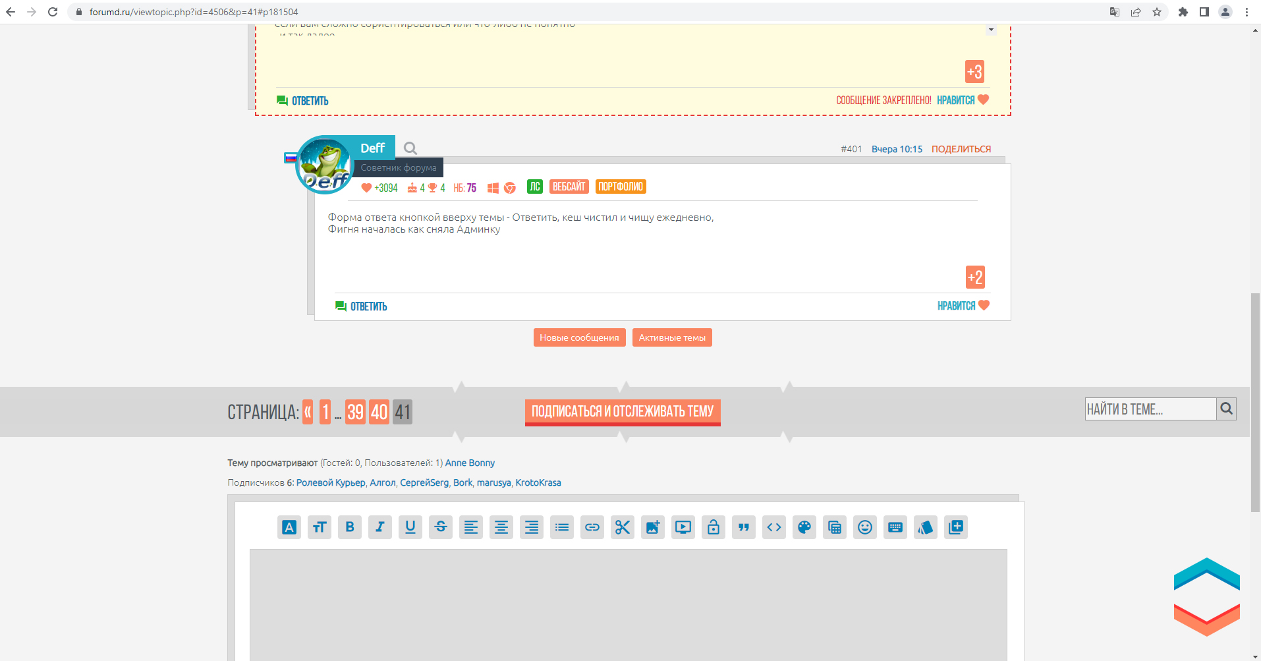The height and width of the screenshot is (661, 1261).
Task: Click the Новые сообщения button
Action: 579,337
